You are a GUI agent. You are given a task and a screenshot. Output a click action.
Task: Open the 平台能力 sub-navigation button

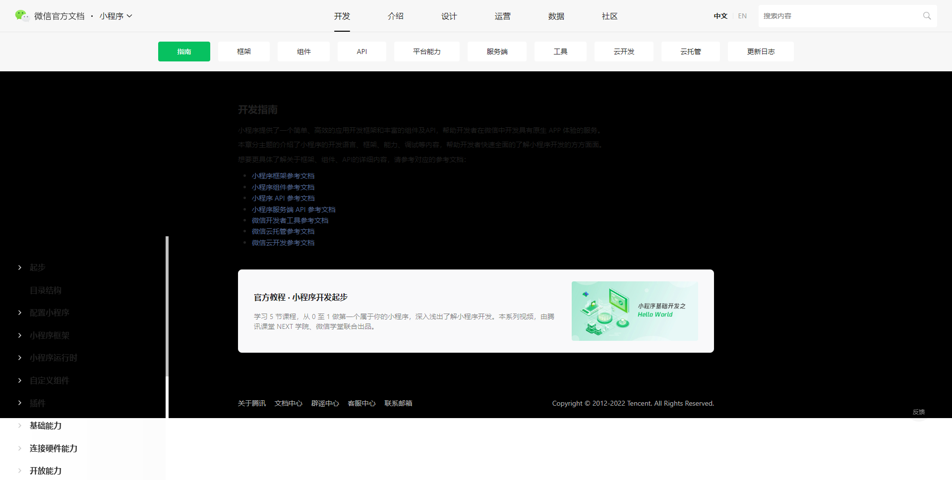(x=427, y=52)
